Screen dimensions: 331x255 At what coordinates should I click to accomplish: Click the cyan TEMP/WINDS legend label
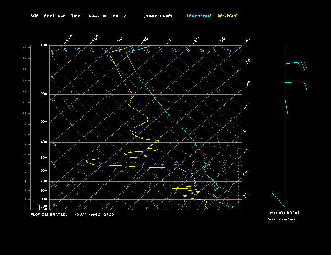pyautogui.click(x=199, y=16)
